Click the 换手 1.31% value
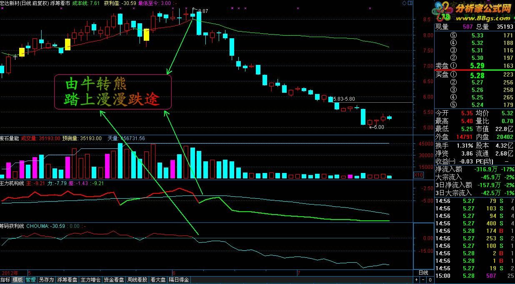The height and width of the screenshot is (284, 515). tap(464, 146)
